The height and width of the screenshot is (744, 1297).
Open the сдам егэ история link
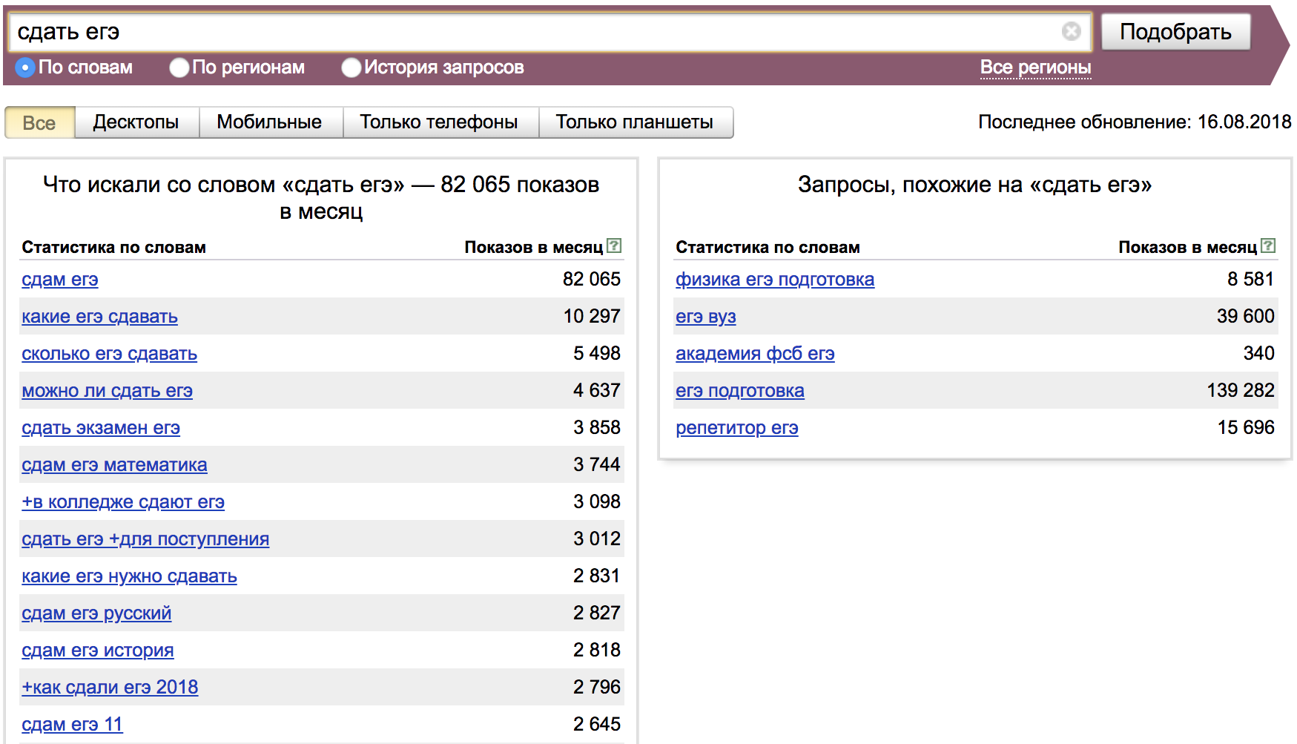pos(98,651)
